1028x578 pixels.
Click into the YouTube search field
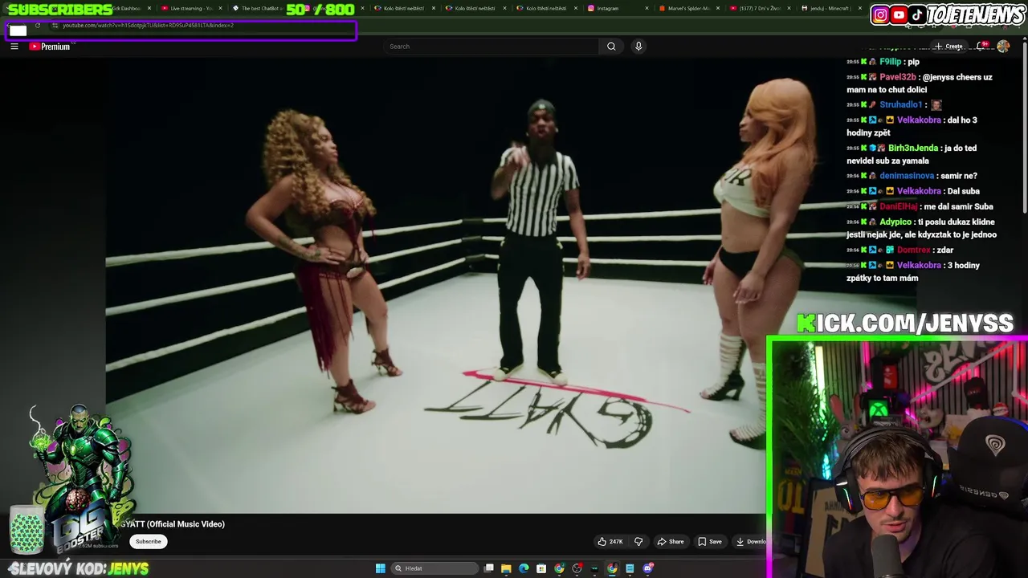[492, 47]
